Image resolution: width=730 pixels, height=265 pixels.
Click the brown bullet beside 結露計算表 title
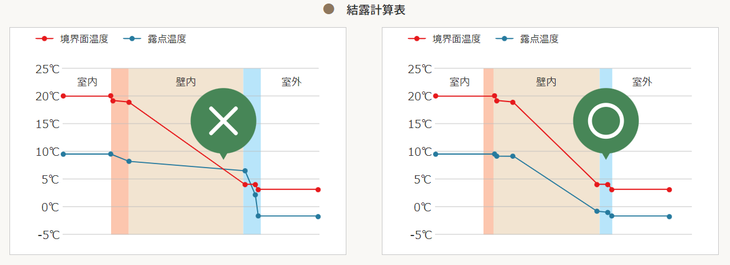click(x=329, y=9)
